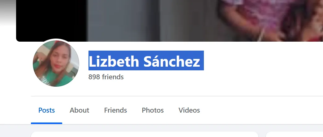Open the 898 friends link
This screenshot has height=137, width=323.
(x=106, y=77)
